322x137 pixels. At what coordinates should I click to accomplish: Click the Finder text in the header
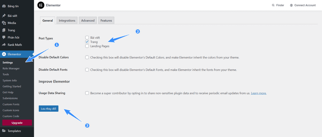(280, 5)
